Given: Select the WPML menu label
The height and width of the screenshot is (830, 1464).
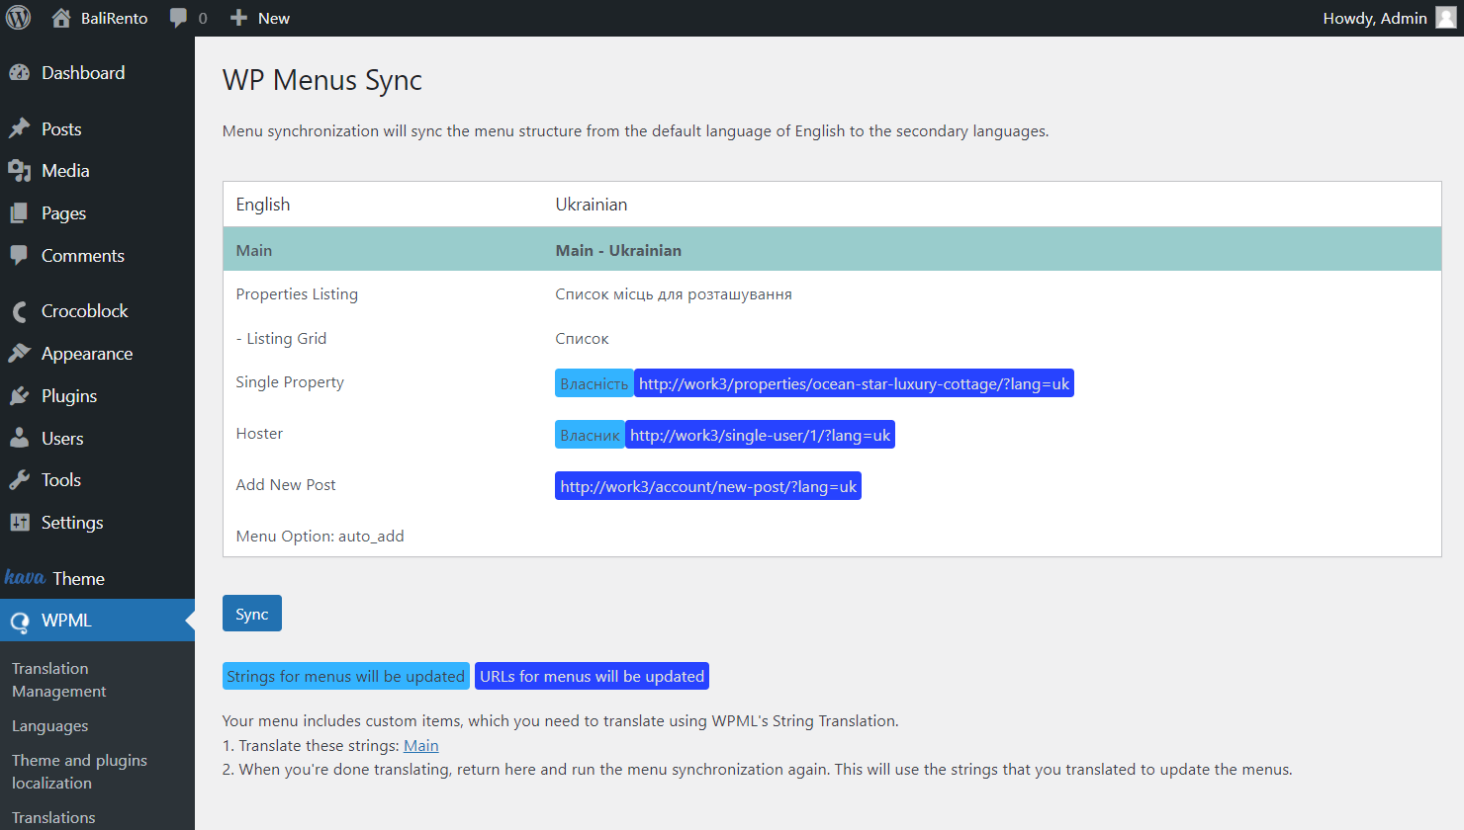Looking at the screenshot, I should pos(66,621).
